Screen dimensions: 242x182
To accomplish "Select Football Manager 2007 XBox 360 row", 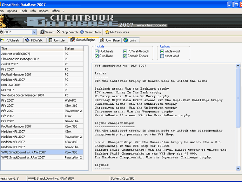I will [42, 126].
